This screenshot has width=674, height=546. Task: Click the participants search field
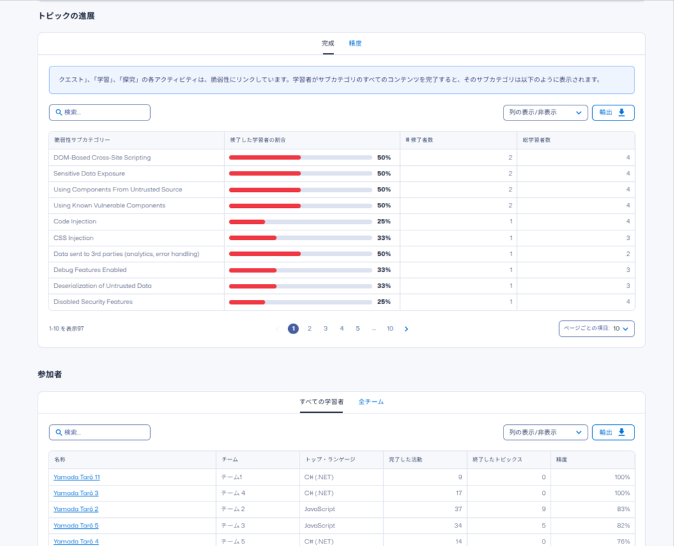[x=100, y=432]
